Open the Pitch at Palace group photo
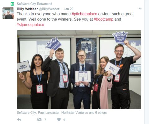The image size is (149, 124). pyautogui.click(x=79, y=69)
